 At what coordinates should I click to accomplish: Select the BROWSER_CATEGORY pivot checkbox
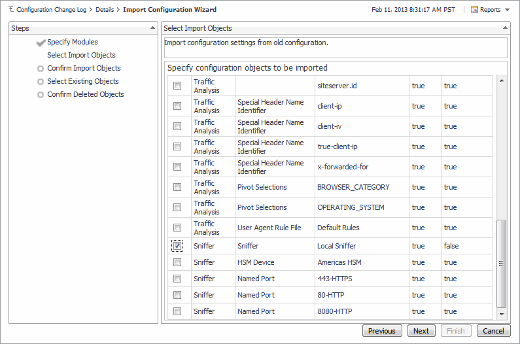click(177, 187)
